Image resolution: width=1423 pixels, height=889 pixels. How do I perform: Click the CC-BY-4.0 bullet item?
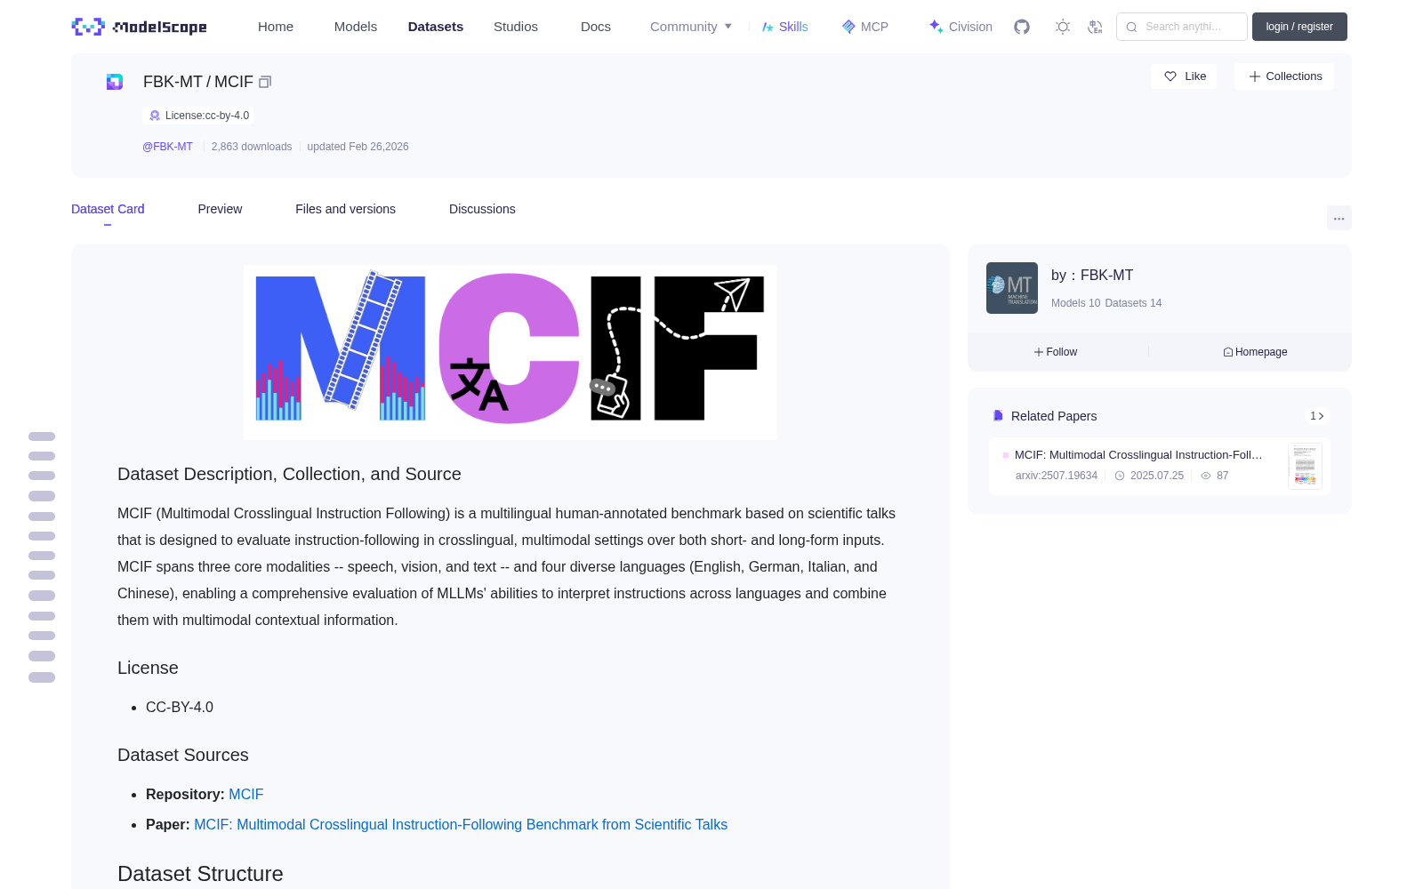pos(180,707)
